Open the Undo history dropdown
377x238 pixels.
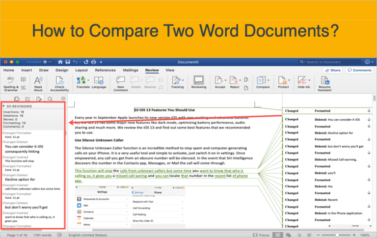(81, 62)
